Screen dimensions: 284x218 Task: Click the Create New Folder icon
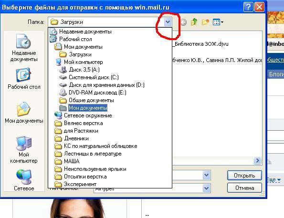[205, 22]
